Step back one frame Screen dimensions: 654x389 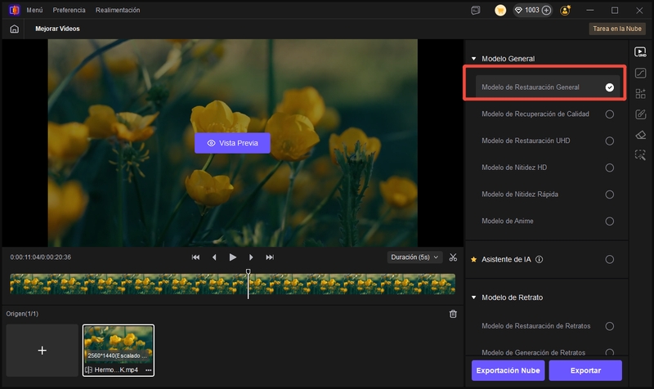click(x=214, y=257)
